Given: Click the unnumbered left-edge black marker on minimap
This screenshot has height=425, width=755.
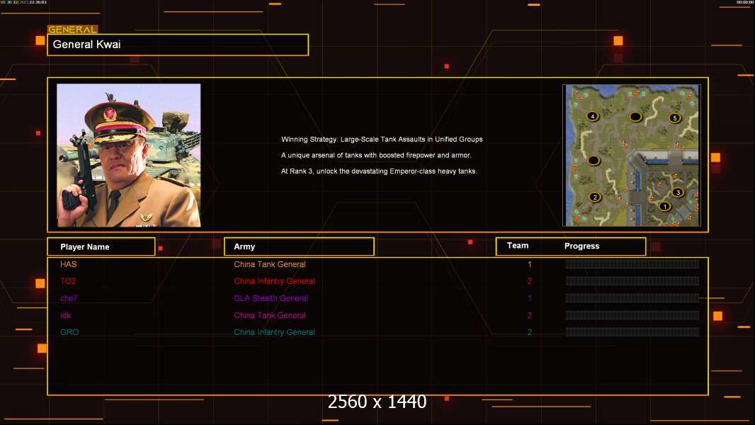Looking at the screenshot, I should (594, 160).
